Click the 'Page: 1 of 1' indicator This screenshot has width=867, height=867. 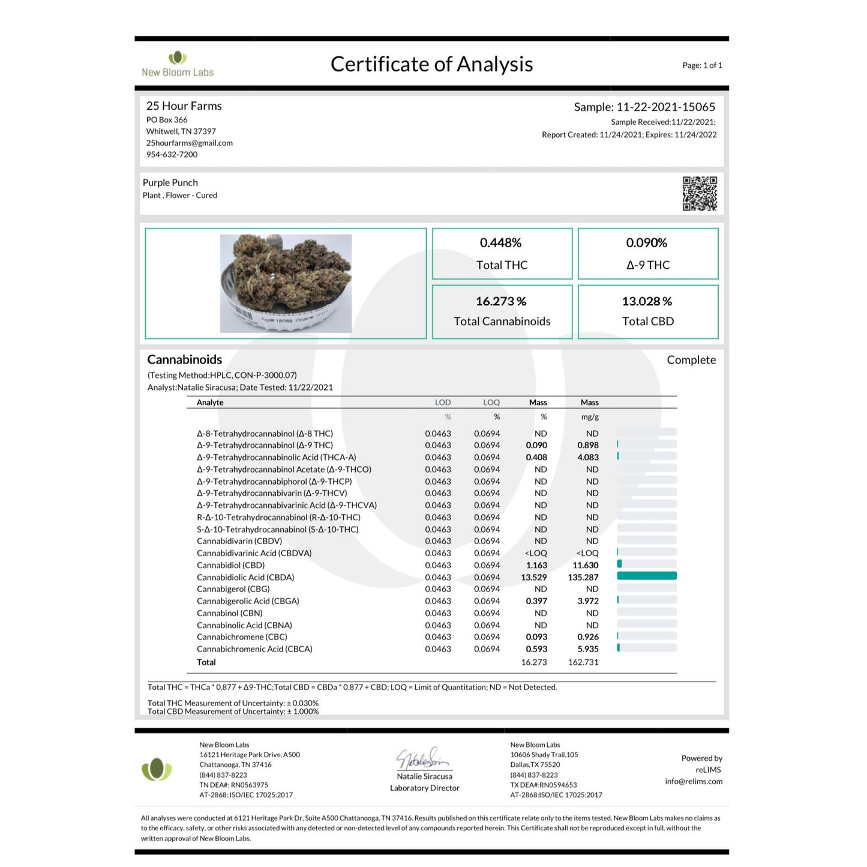[x=702, y=65]
